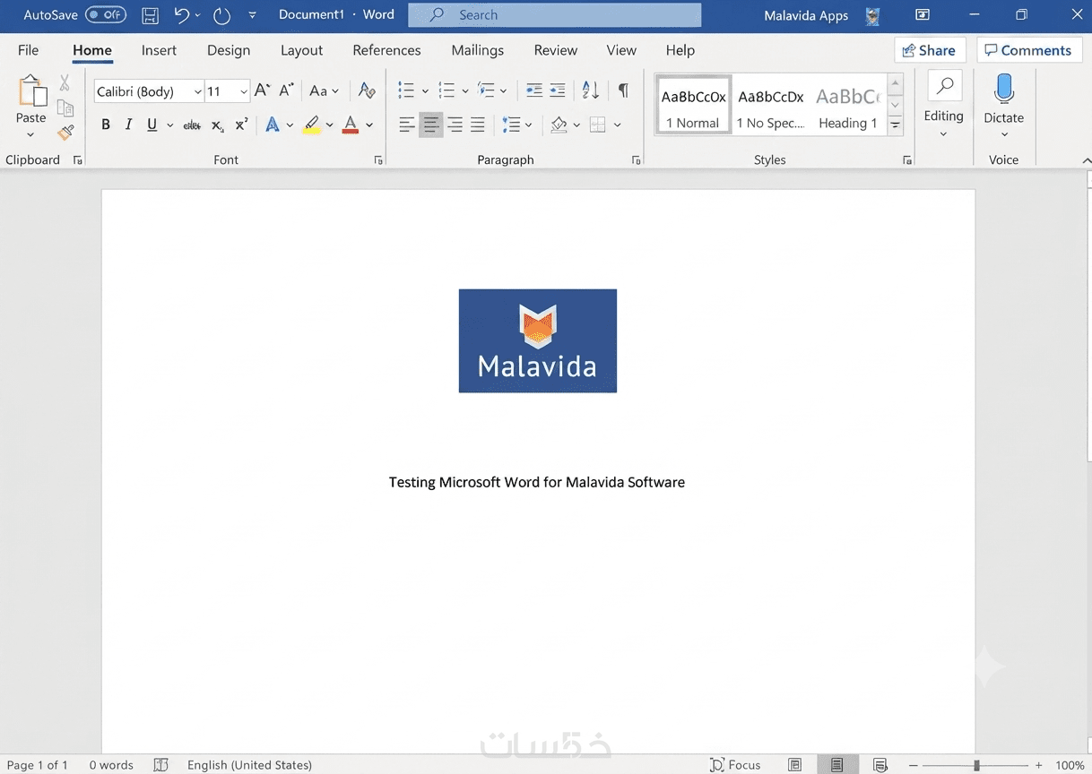The height and width of the screenshot is (774, 1092).
Task: Click the 100% zoom level
Action: 1070,765
